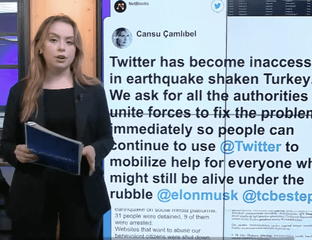Open the NetBlocks account name
This screenshot has width=312, height=240.
(x=138, y=4)
